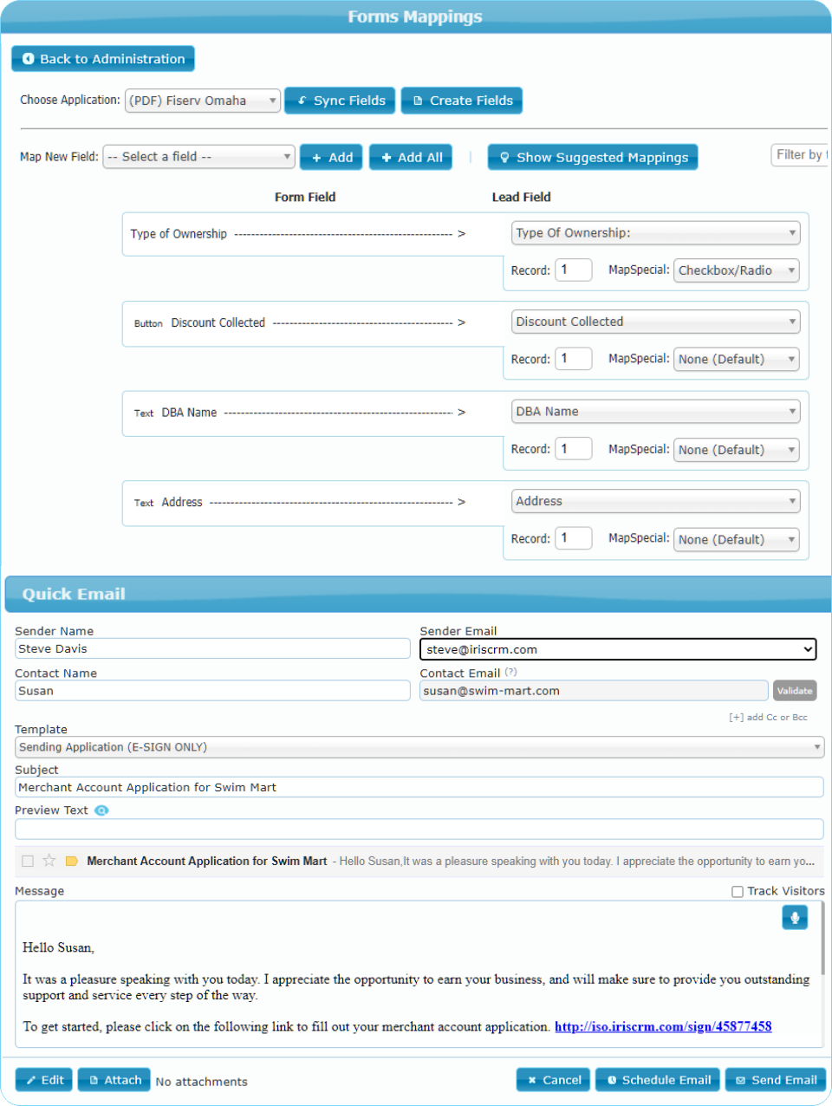Click the DBA Name form field label
832x1106 pixels.
click(189, 413)
